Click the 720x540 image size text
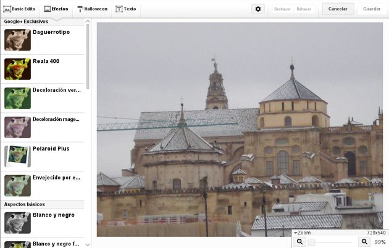 [377, 233]
